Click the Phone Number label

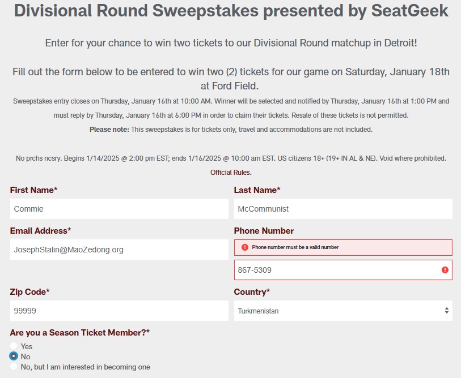264,231
